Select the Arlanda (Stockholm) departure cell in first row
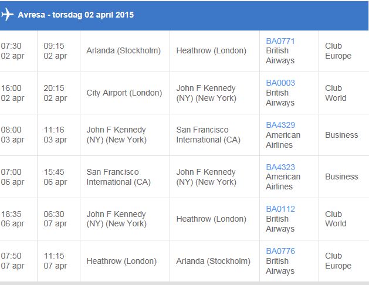The image size is (369, 285). (x=123, y=50)
